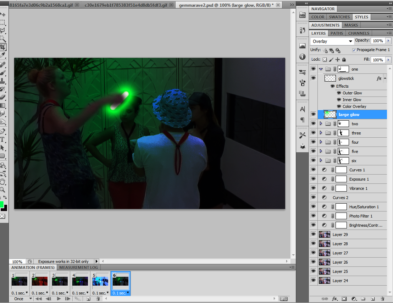Click lock transparent pixels icon

coord(325,60)
